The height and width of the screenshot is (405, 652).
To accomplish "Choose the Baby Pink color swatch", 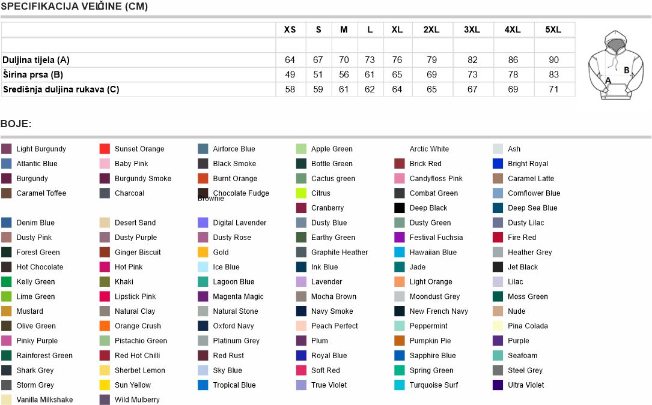I will pyautogui.click(x=105, y=164).
